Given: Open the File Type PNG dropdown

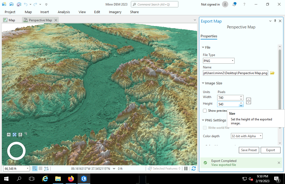Looking at the screenshot, I should click(x=218, y=61).
